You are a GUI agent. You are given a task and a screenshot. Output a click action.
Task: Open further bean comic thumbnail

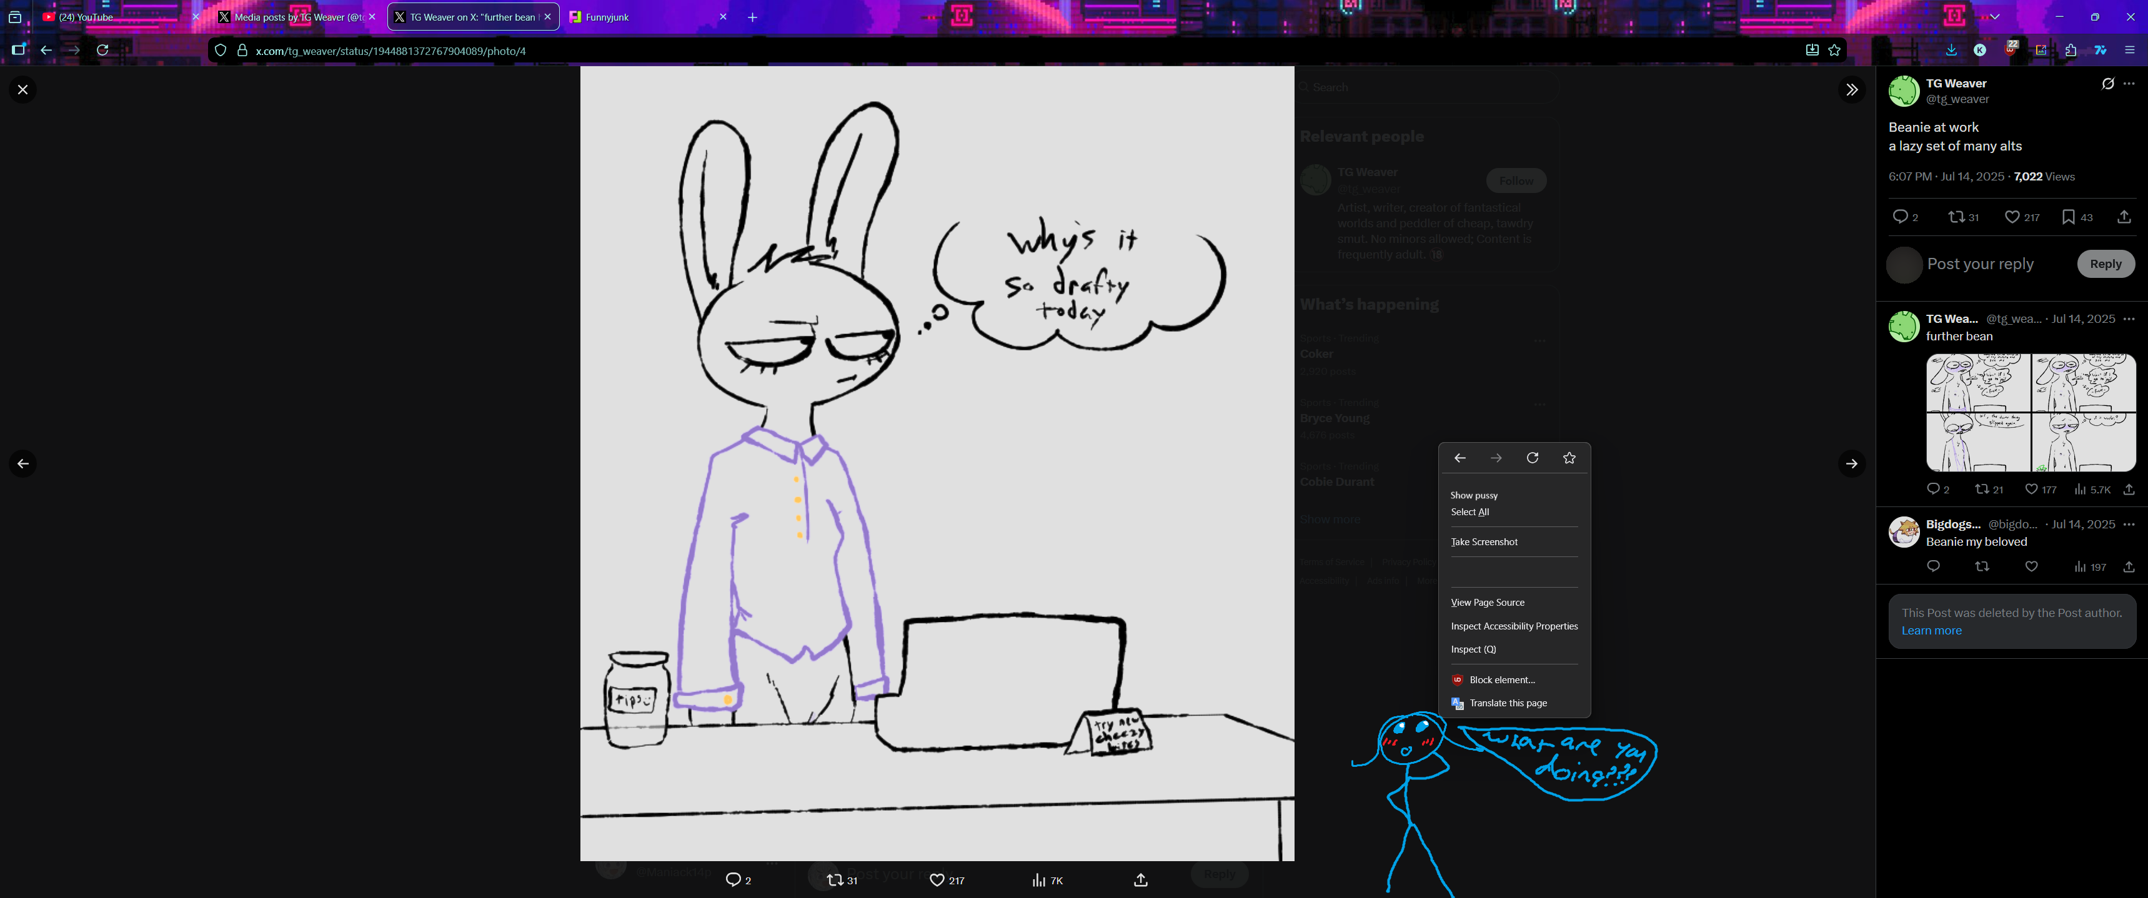(x=2031, y=413)
